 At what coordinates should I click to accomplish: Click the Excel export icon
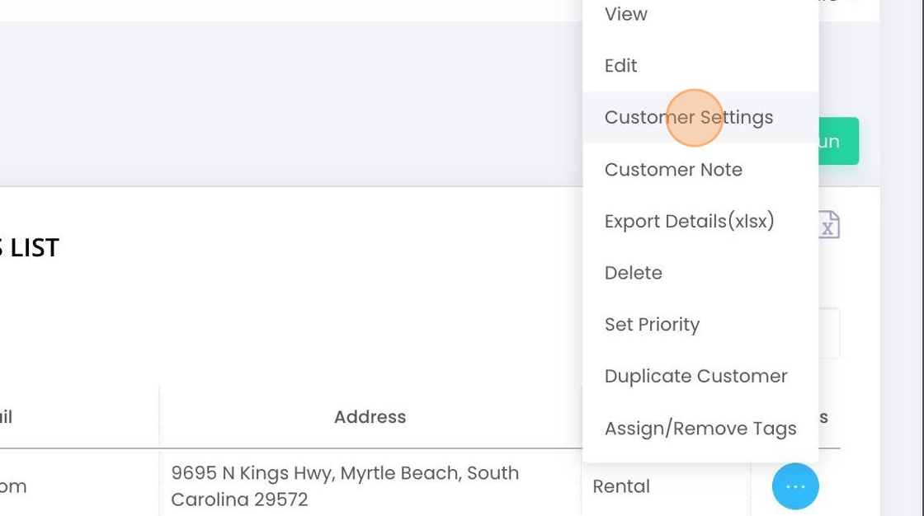click(828, 224)
